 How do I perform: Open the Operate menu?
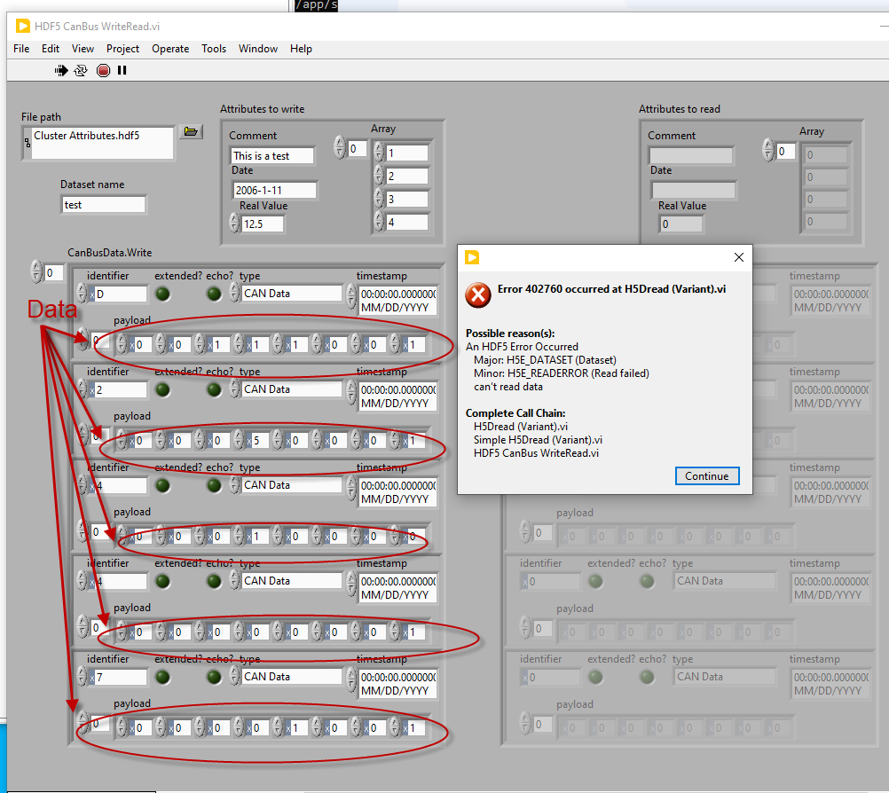point(170,49)
